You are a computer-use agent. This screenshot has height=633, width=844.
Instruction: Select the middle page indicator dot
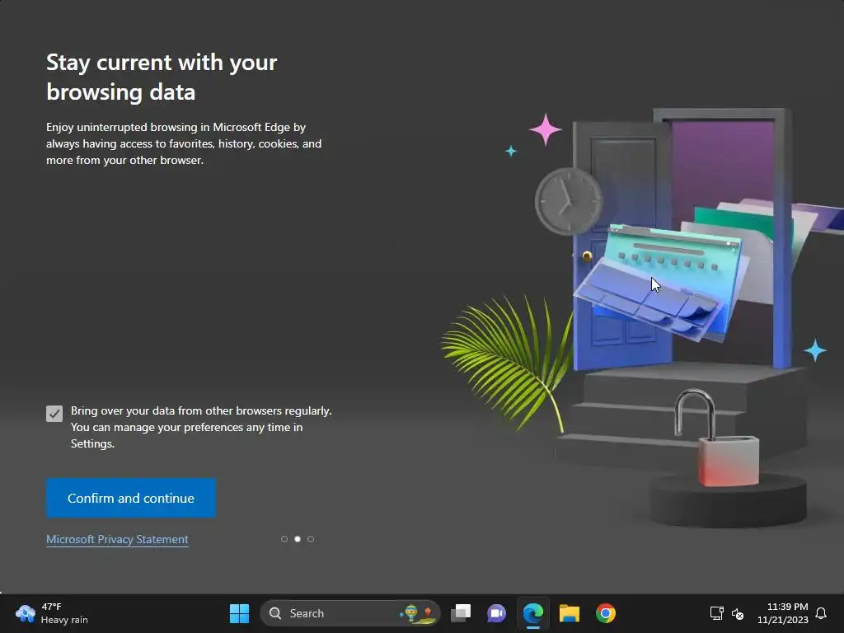click(297, 539)
